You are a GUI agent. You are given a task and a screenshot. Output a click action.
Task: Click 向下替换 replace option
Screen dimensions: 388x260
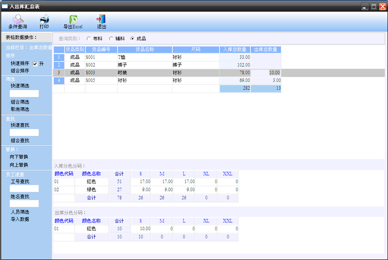coord(19,157)
